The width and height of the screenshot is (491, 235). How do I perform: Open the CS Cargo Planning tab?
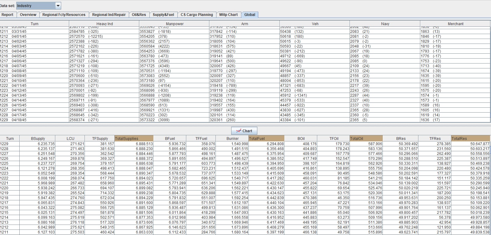(x=197, y=15)
